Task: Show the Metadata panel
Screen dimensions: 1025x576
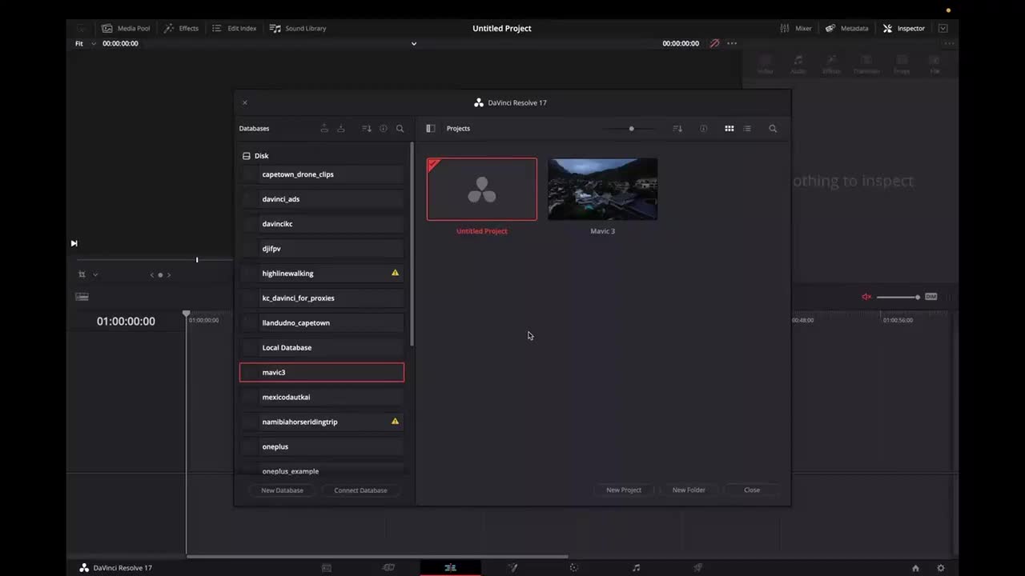Action: [x=846, y=28]
